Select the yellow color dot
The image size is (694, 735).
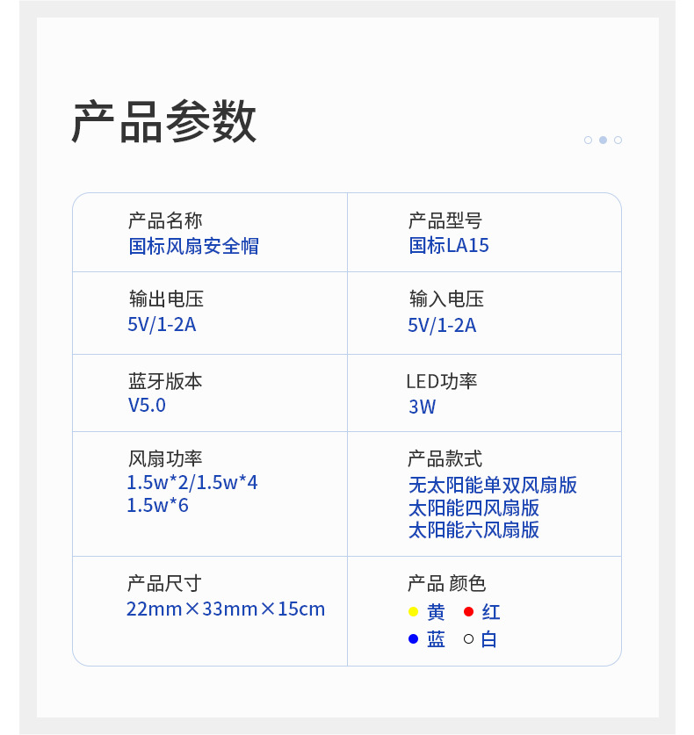[413, 612]
